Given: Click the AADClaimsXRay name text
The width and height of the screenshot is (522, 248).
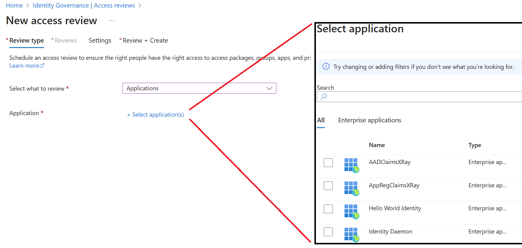Looking at the screenshot, I should 390,162.
